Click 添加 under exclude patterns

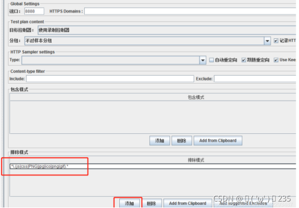pyautogui.click(x=130, y=204)
